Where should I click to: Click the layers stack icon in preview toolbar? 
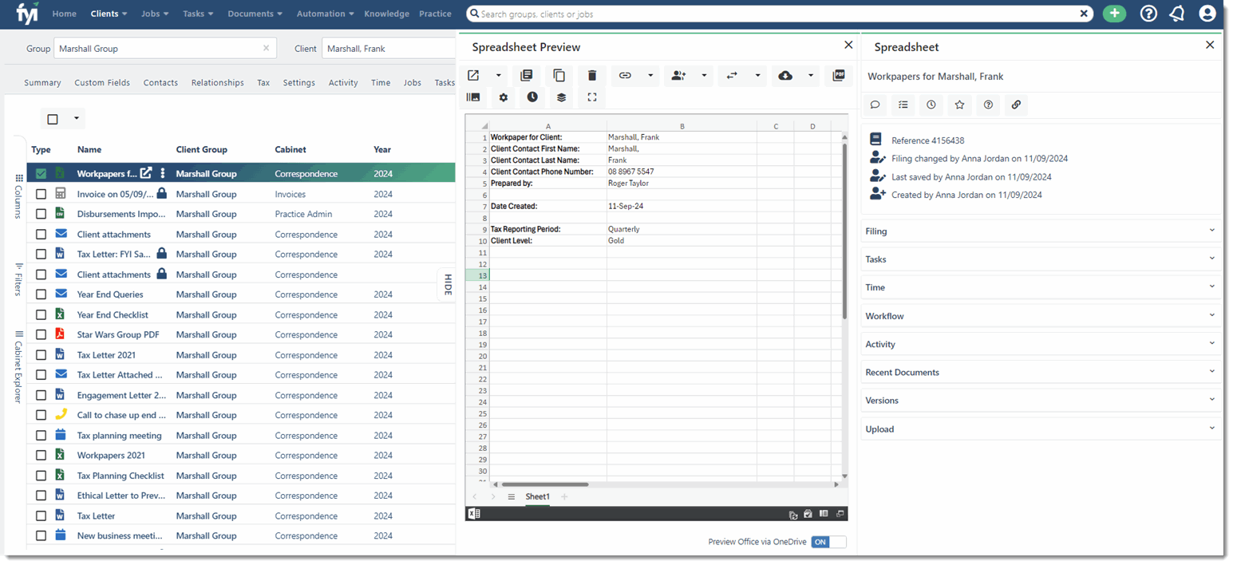(562, 97)
